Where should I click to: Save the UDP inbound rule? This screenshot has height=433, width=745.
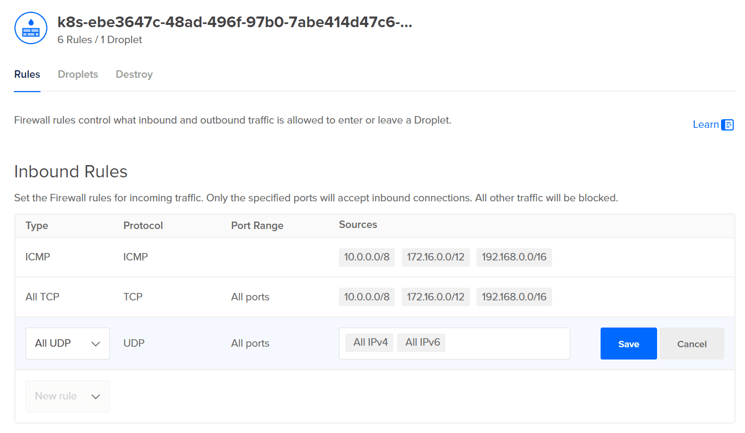pyautogui.click(x=628, y=344)
